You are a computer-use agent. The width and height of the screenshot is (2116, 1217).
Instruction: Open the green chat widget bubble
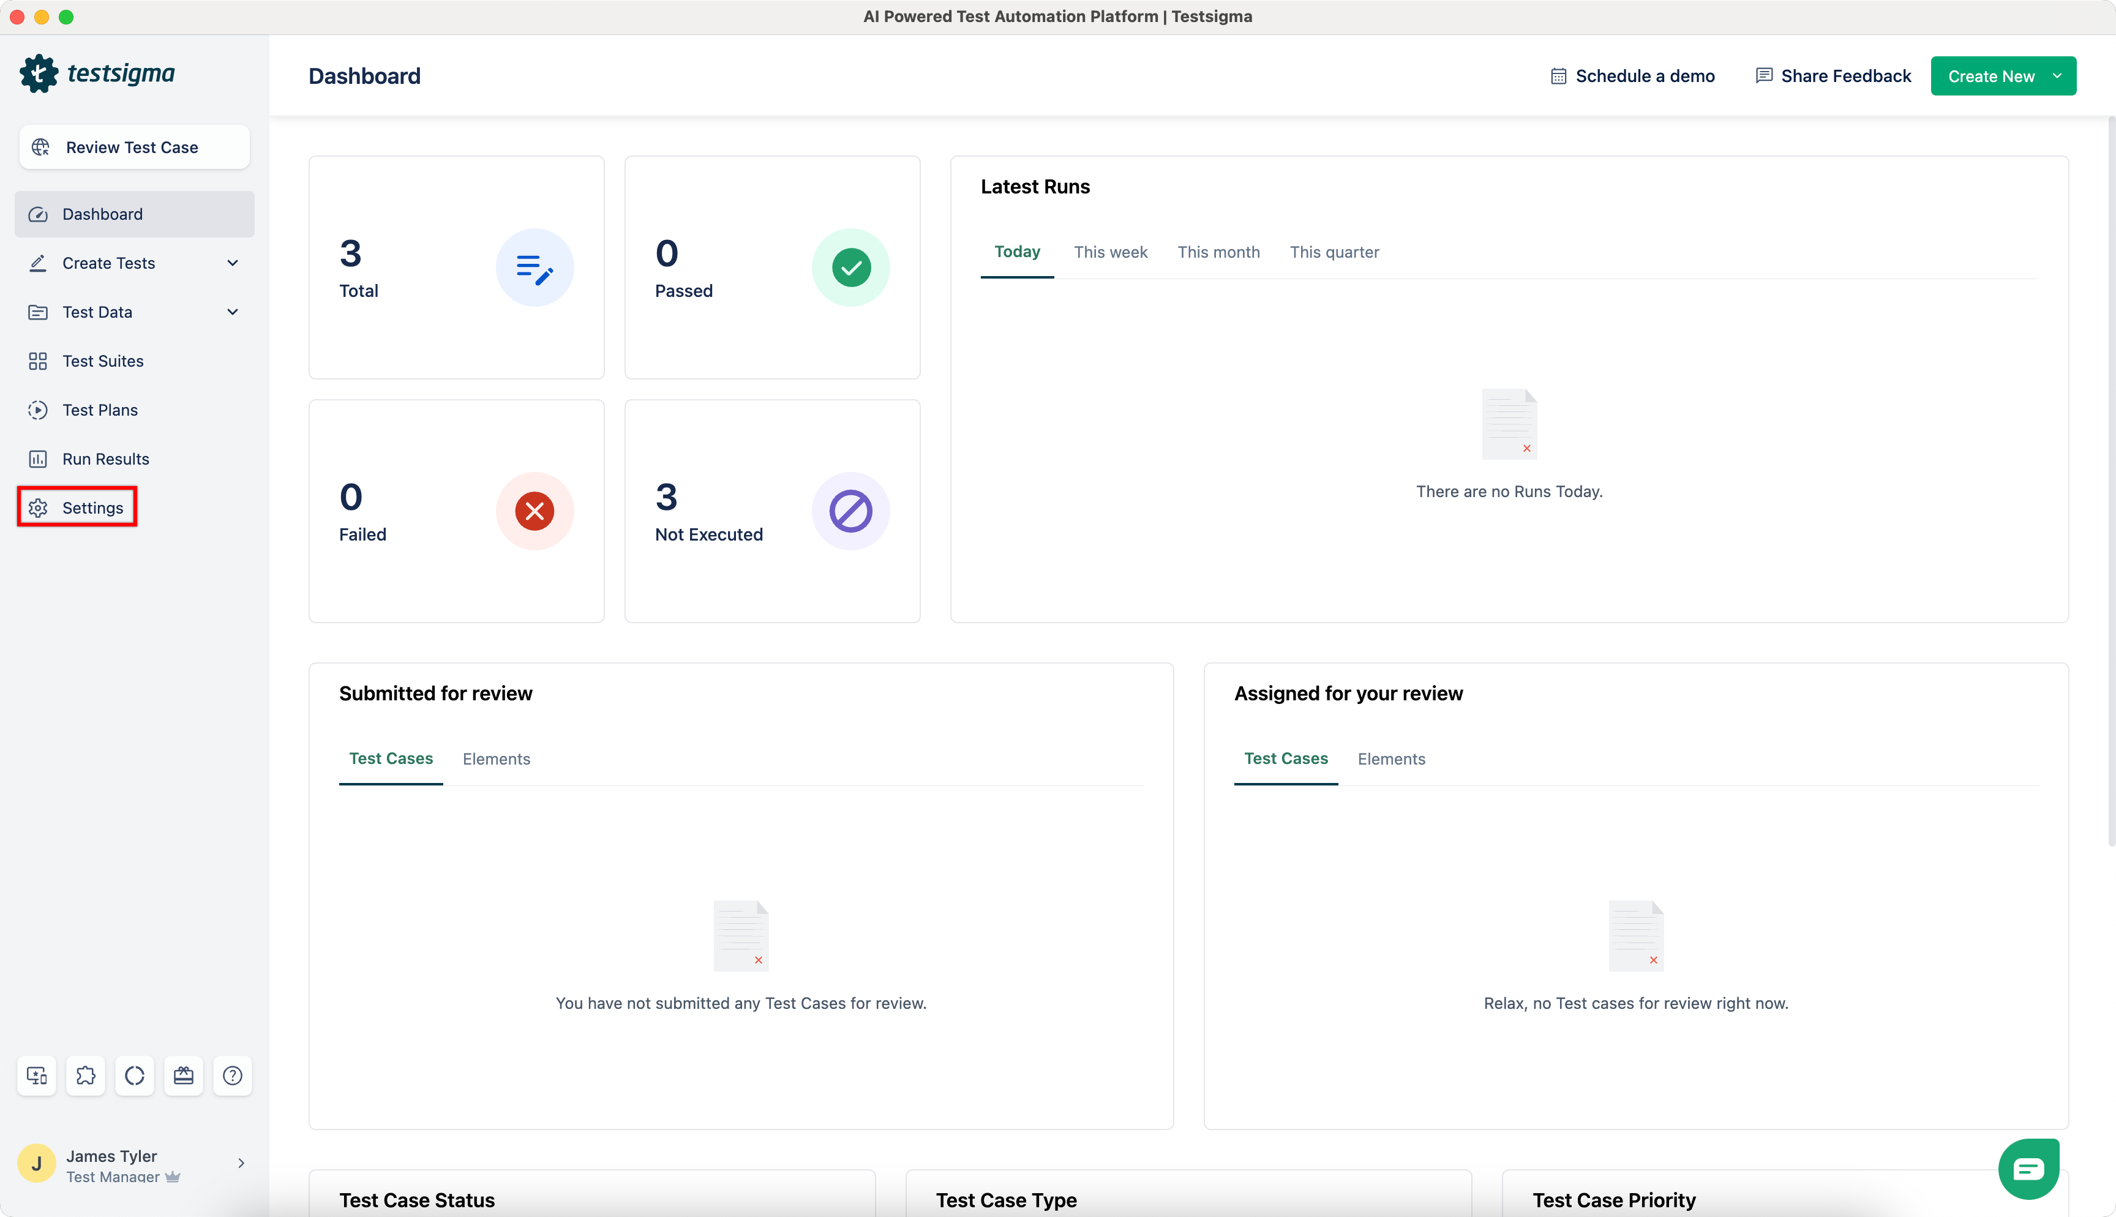pos(2028,1169)
